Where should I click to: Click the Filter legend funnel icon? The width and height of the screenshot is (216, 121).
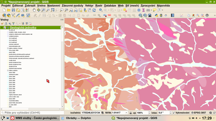tap(13, 23)
